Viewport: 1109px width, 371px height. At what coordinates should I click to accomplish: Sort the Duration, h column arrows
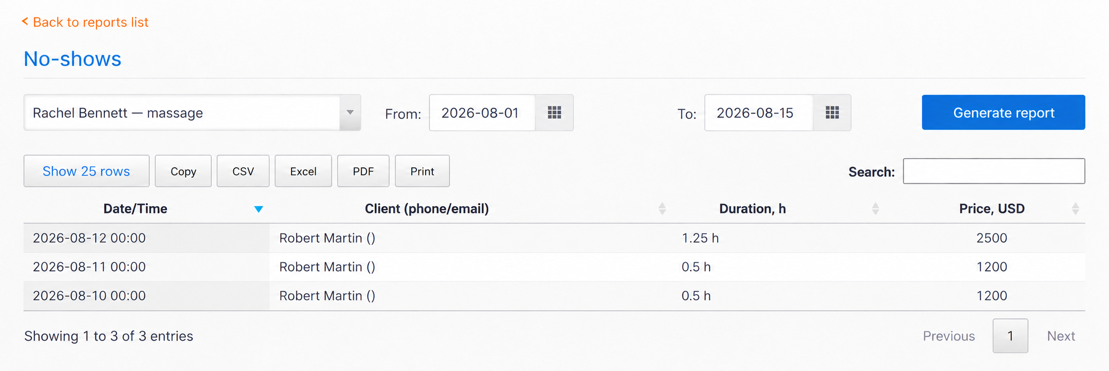point(875,209)
